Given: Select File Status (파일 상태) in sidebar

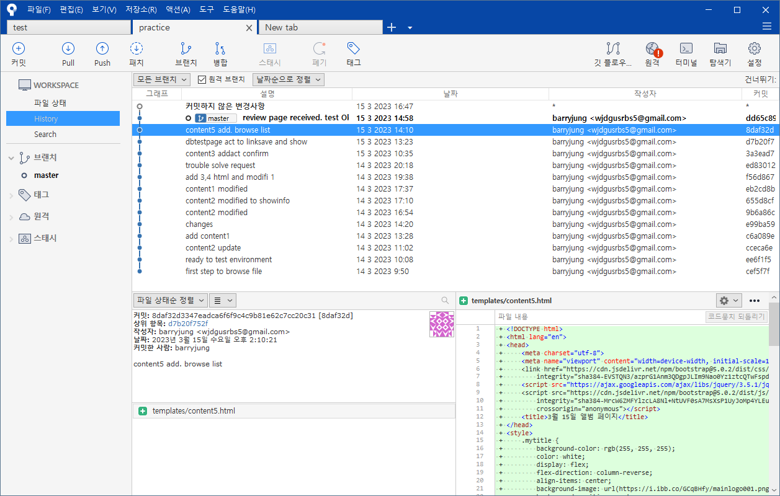Looking at the screenshot, I should 50,103.
